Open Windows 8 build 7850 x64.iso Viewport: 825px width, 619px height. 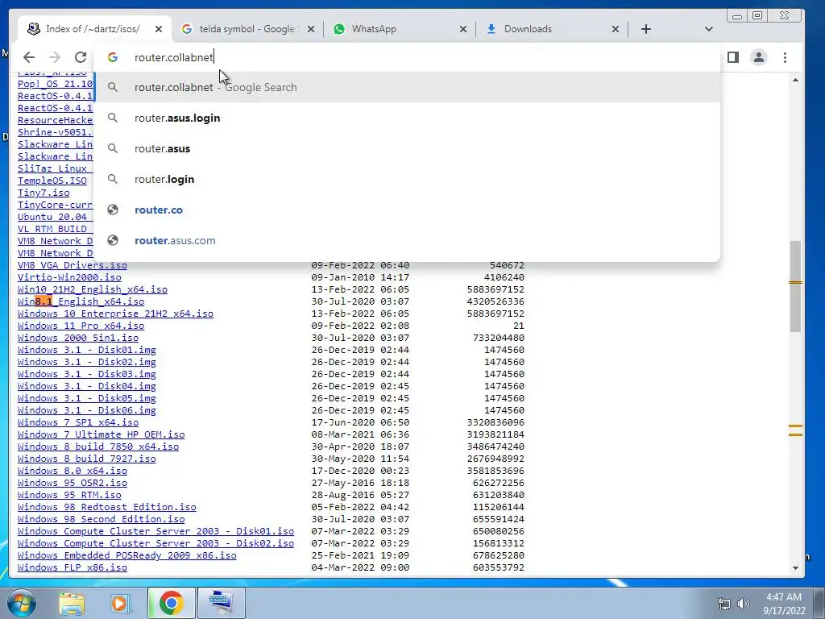97,447
